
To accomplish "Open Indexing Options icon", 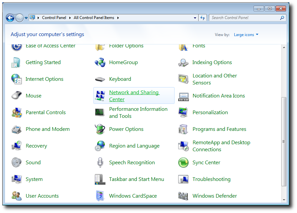I will 183,62.
